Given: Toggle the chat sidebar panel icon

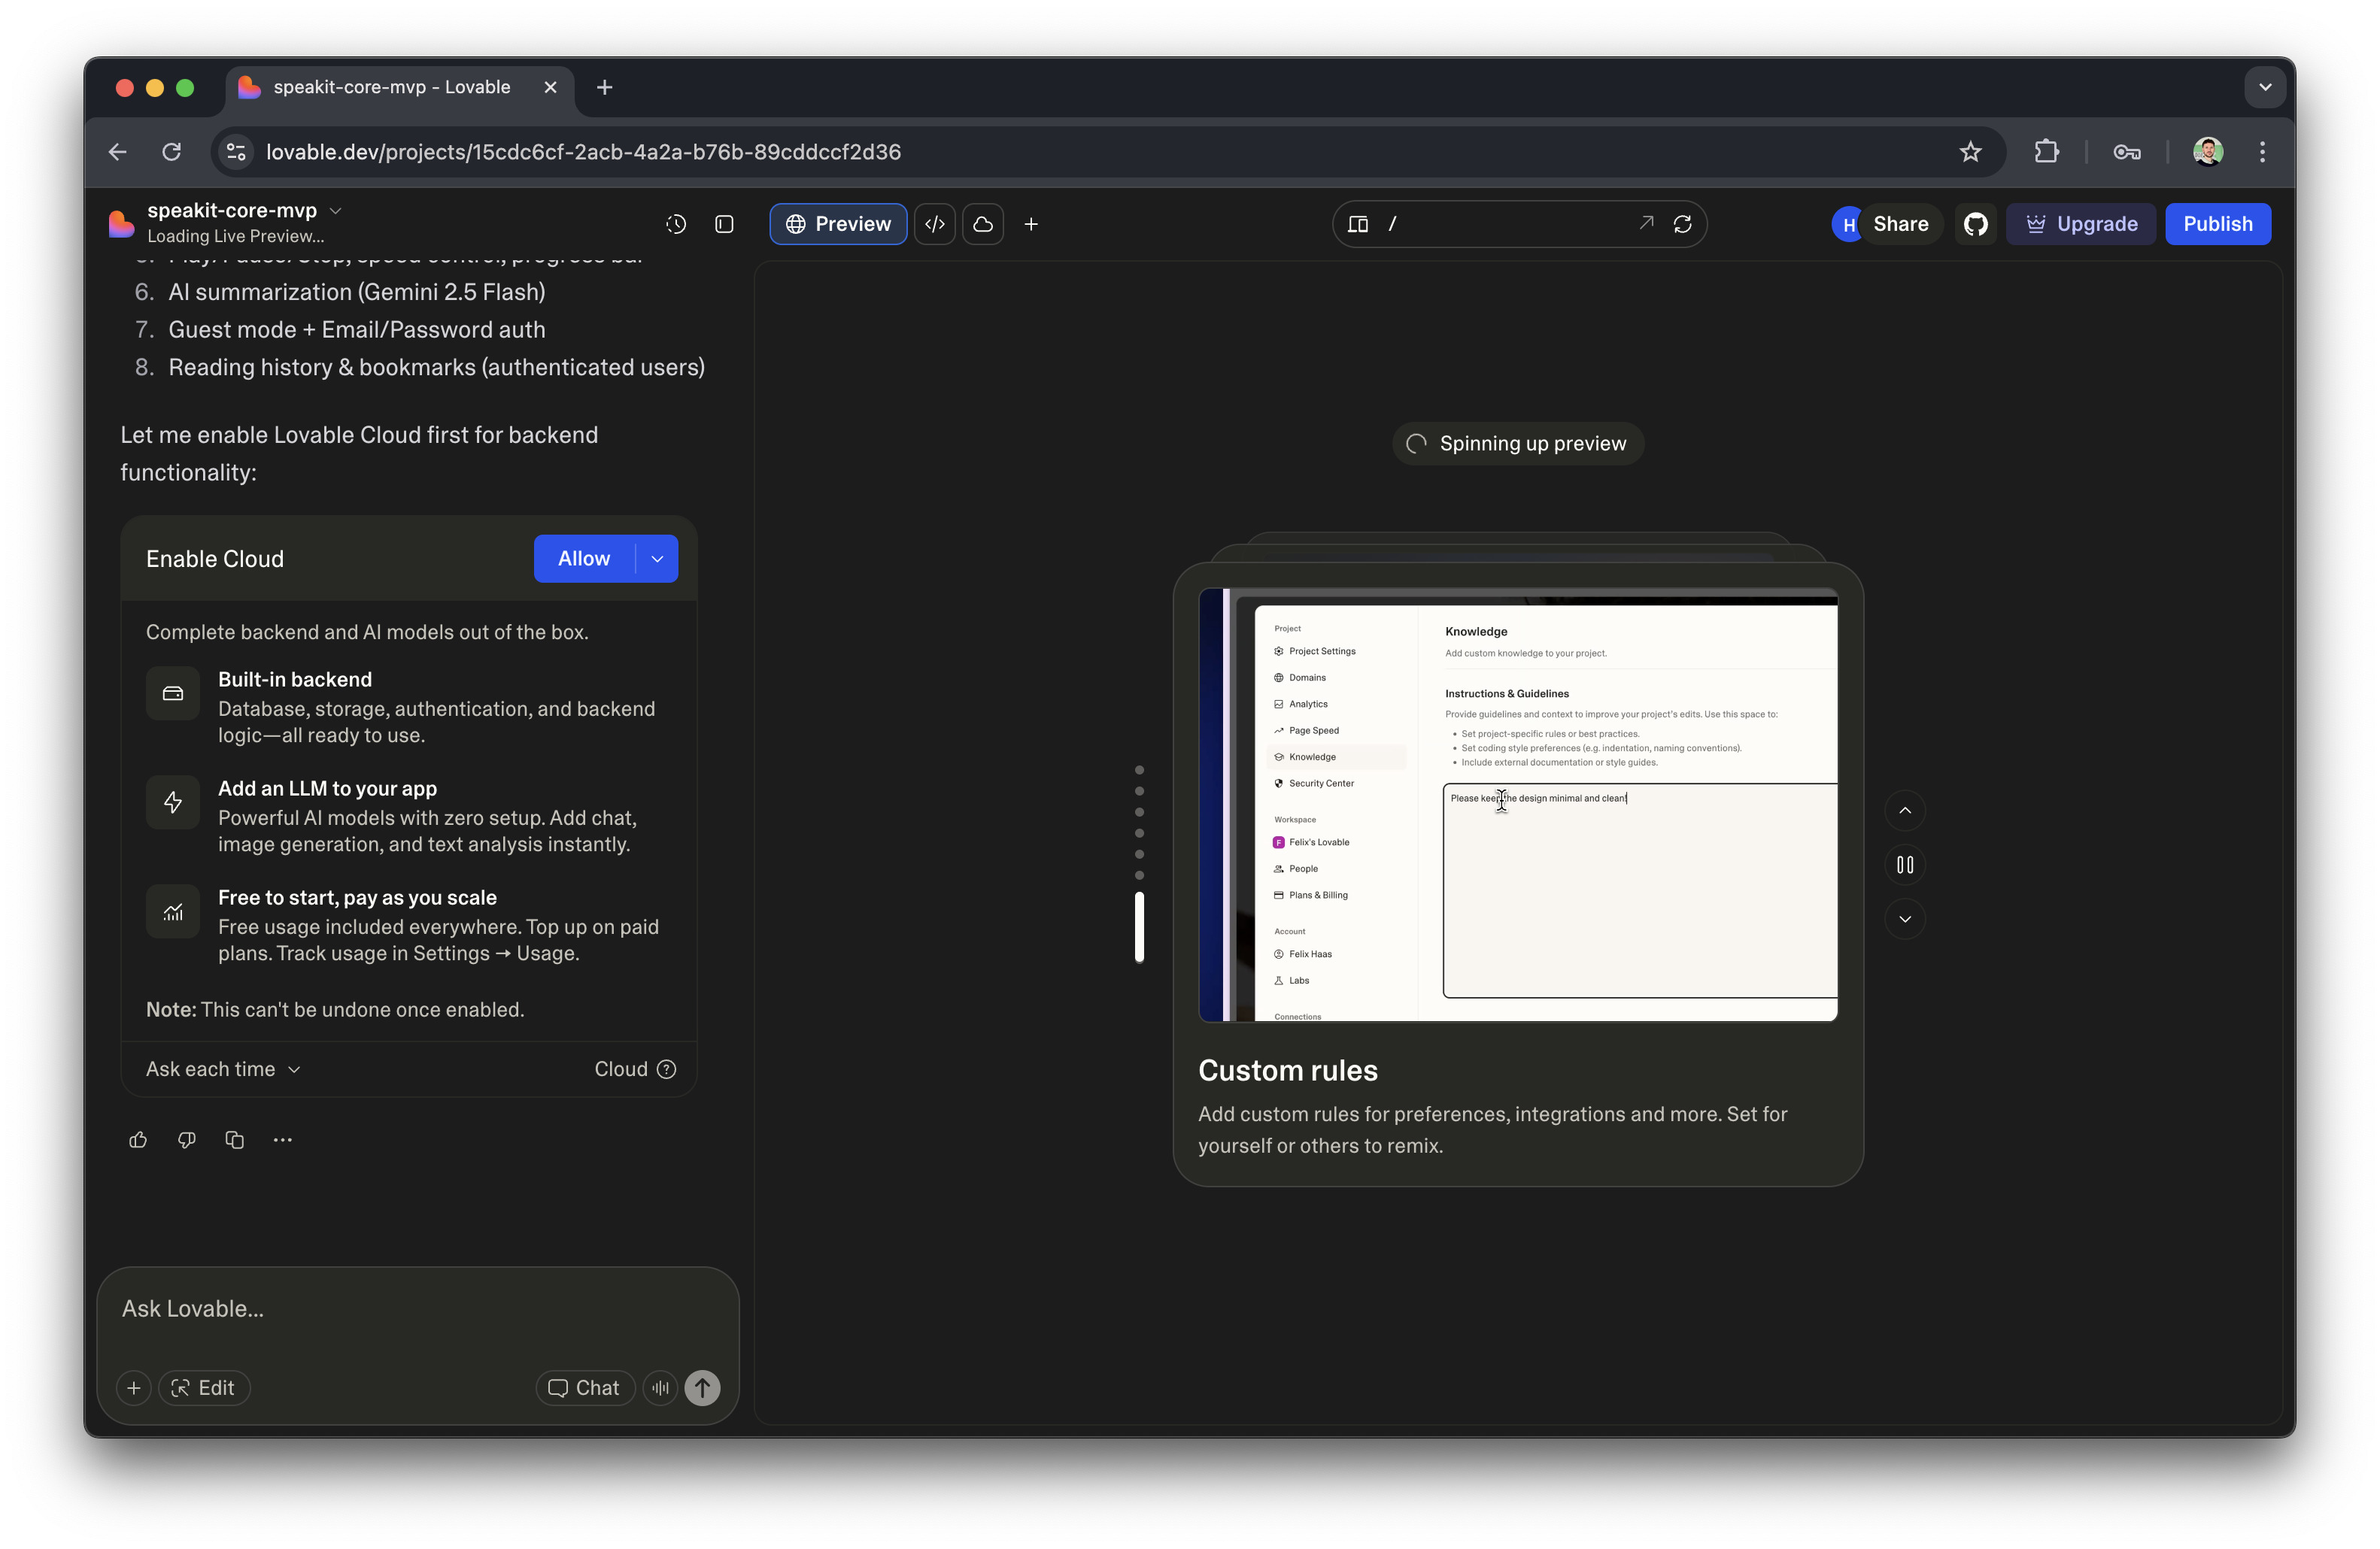Looking at the screenshot, I should [x=725, y=224].
